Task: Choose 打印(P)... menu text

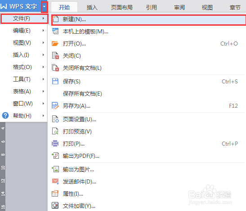Action: (74, 143)
